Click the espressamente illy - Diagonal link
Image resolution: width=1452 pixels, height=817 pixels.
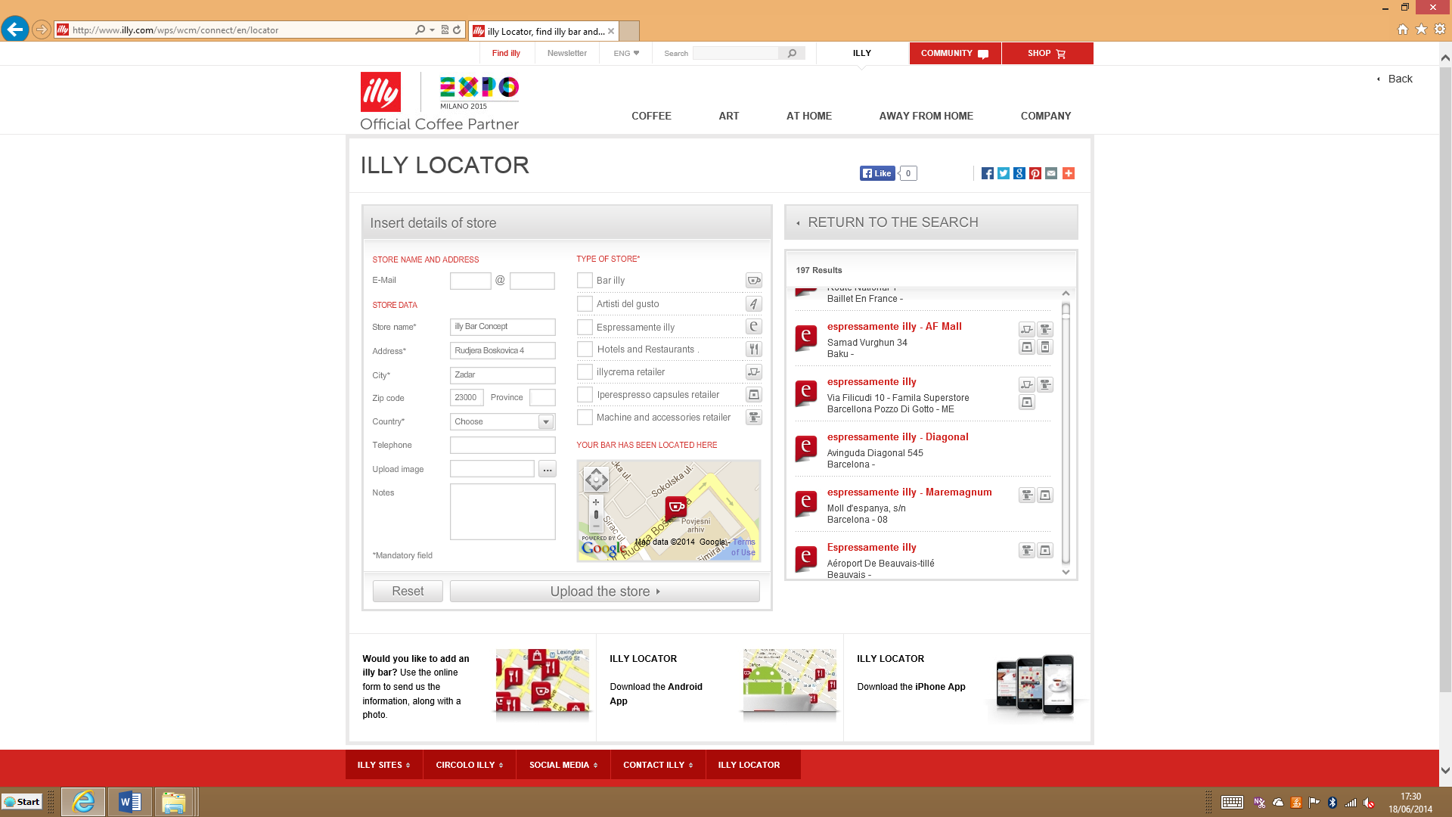coord(897,437)
